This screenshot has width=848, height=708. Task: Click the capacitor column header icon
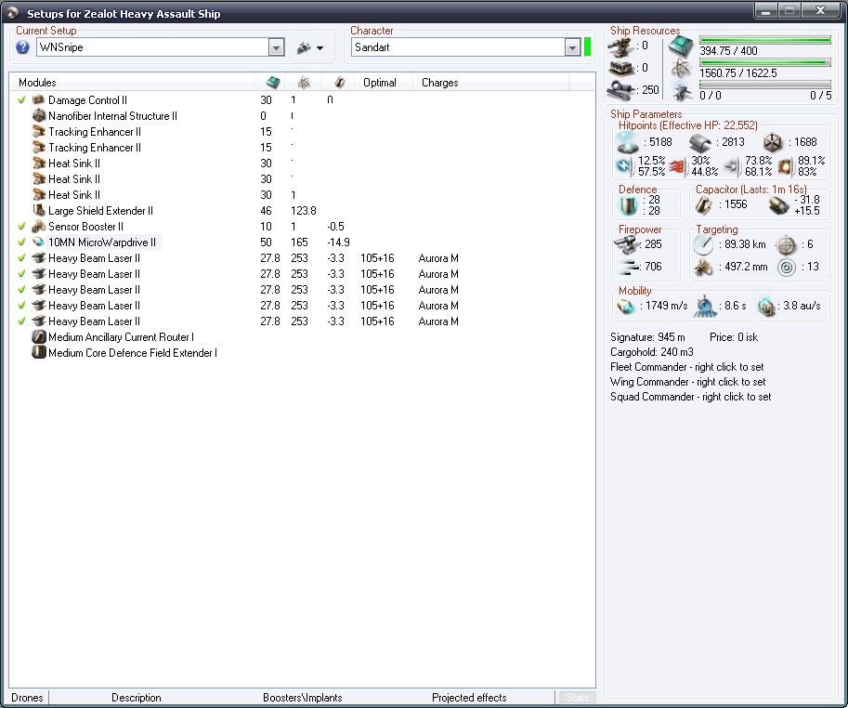click(x=340, y=82)
